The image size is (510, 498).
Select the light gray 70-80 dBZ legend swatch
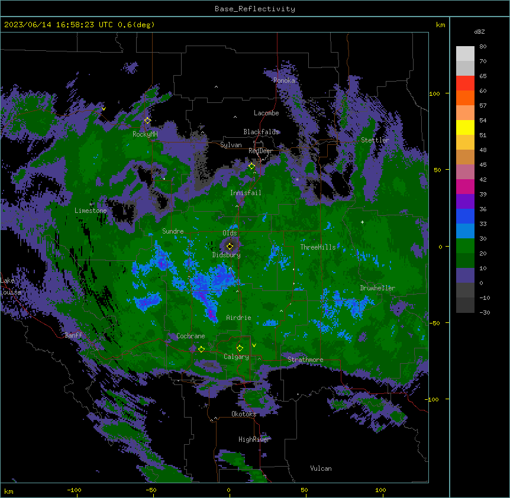[x=465, y=54]
